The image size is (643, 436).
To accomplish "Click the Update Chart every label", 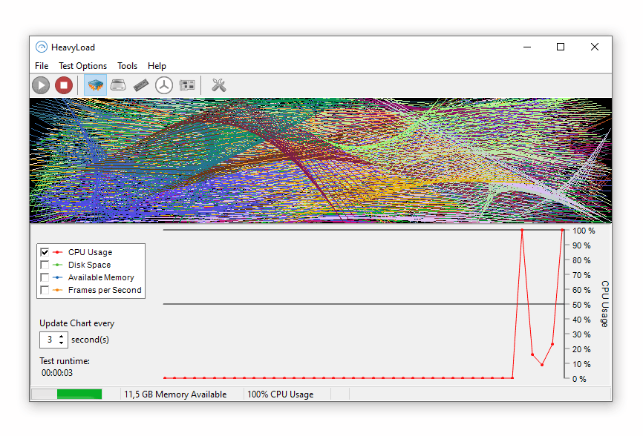I will pos(76,323).
